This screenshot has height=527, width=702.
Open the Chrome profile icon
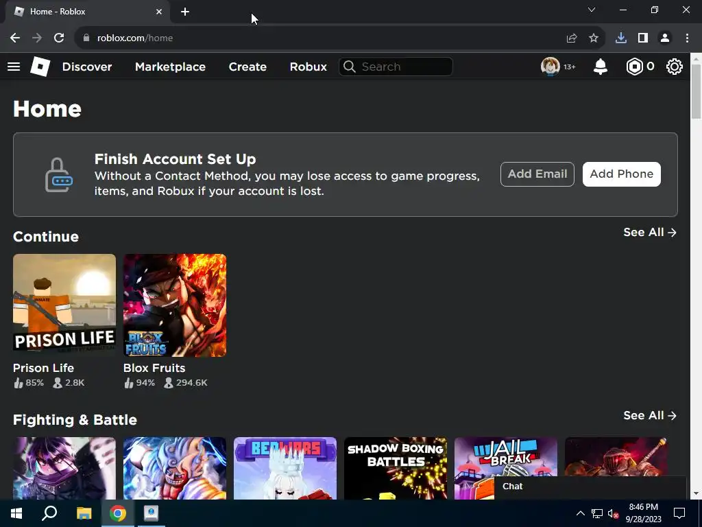coord(665,38)
